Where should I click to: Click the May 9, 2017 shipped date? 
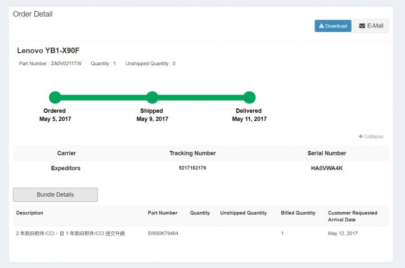152,119
